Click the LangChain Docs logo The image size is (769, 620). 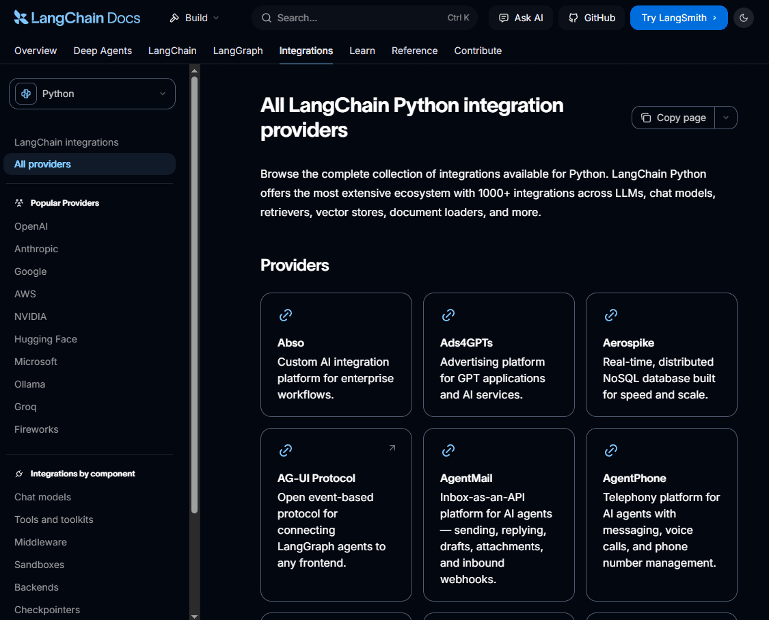(77, 18)
